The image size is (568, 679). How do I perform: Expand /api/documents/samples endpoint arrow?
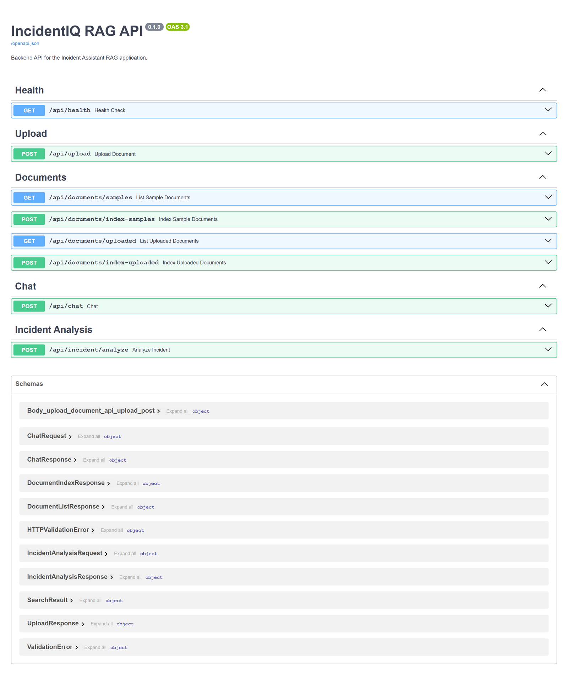click(x=548, y=197)
